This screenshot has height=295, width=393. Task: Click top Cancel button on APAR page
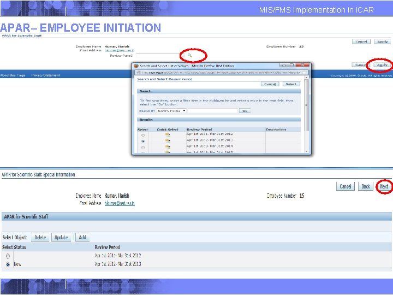coord(361,42)
